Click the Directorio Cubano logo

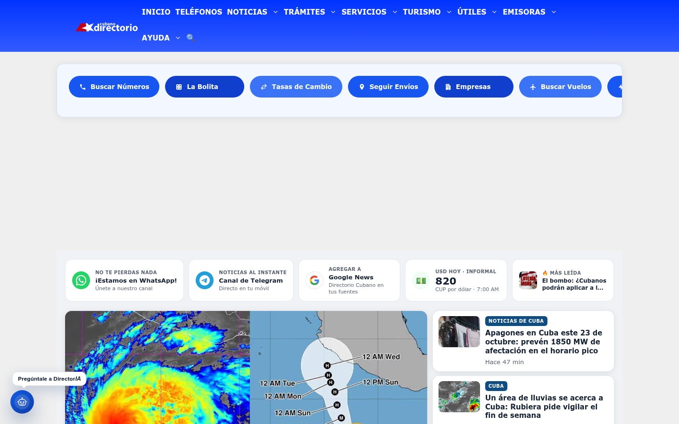tap(107, 27)
